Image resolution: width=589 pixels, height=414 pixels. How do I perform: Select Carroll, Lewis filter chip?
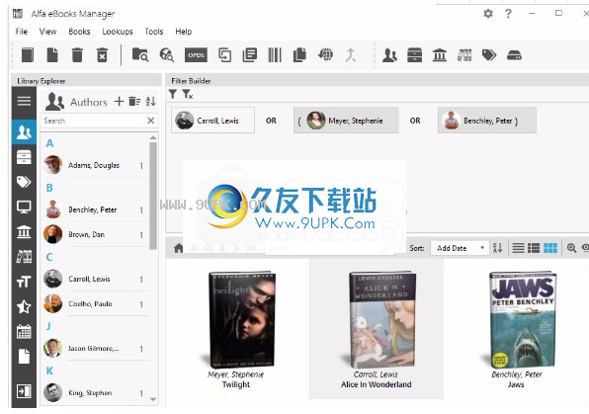point(213,121)
